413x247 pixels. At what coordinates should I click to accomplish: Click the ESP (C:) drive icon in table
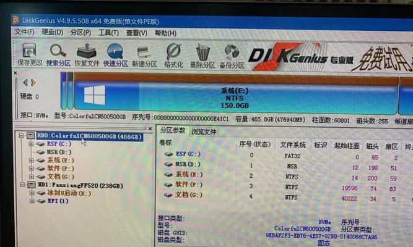[x=168, y=154]
